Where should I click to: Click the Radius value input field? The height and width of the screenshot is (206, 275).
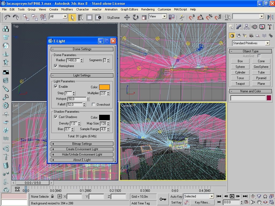(73, 60)
